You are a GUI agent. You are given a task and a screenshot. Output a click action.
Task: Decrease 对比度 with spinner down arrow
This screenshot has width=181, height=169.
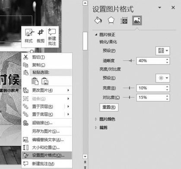[x=167, y=99]
